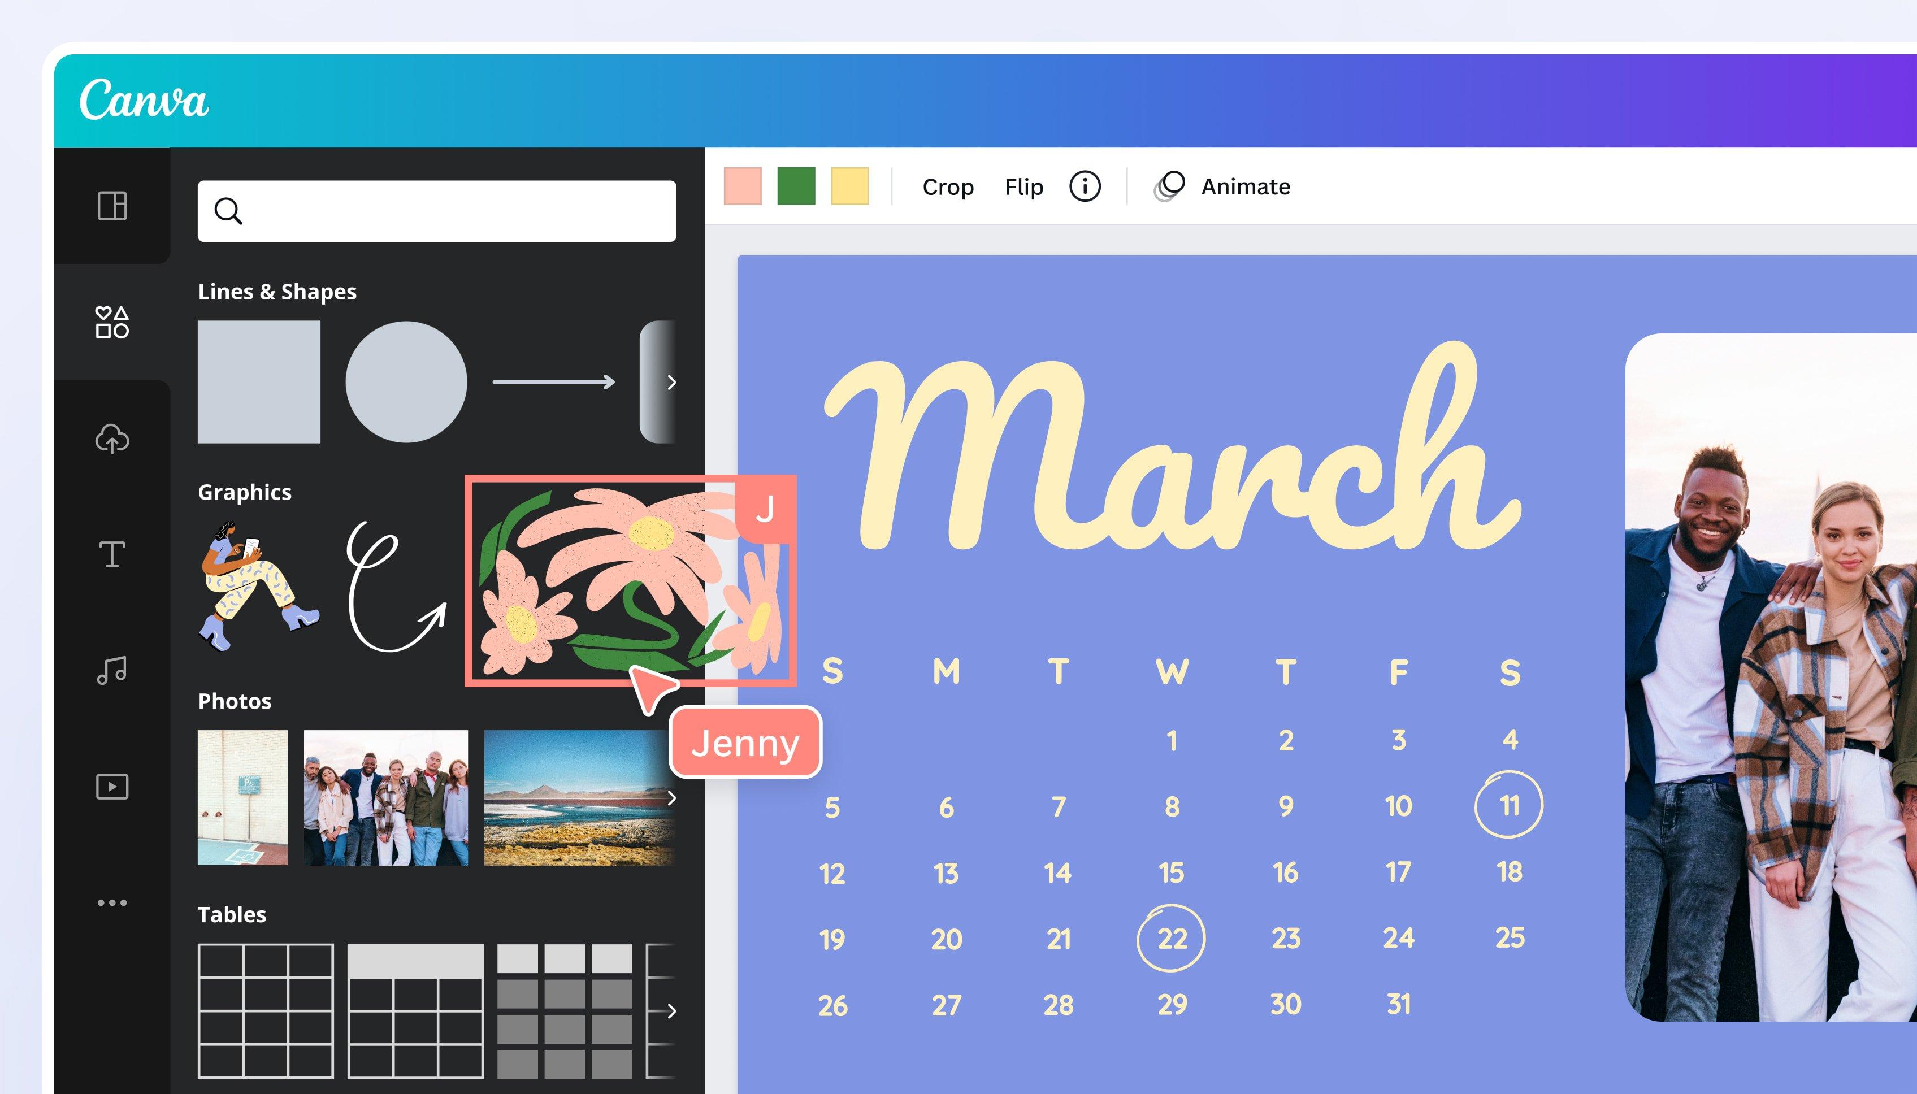Expand the Lines & Shapes section

[670, 382]
